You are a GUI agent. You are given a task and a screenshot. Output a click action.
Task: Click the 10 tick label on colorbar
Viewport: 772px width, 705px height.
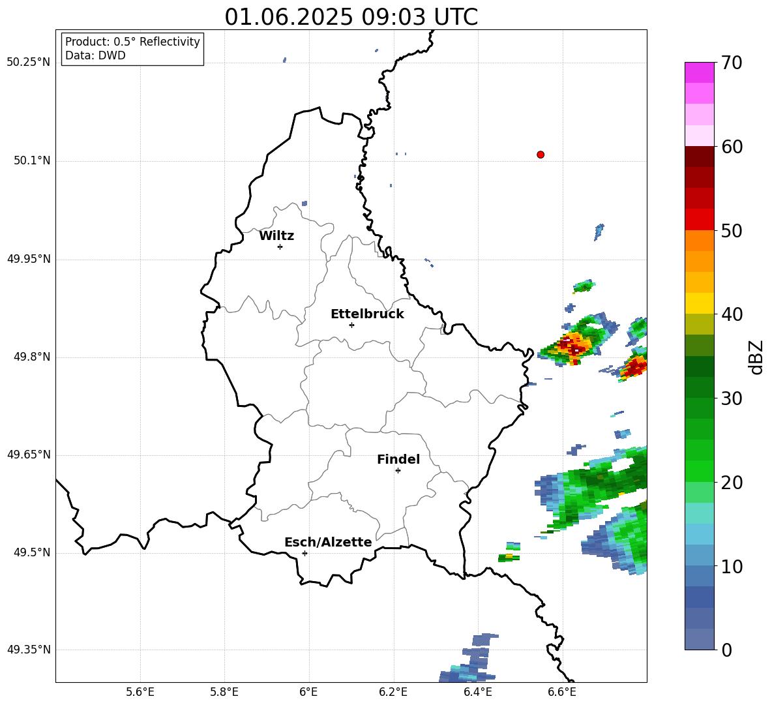coord(732,566)
